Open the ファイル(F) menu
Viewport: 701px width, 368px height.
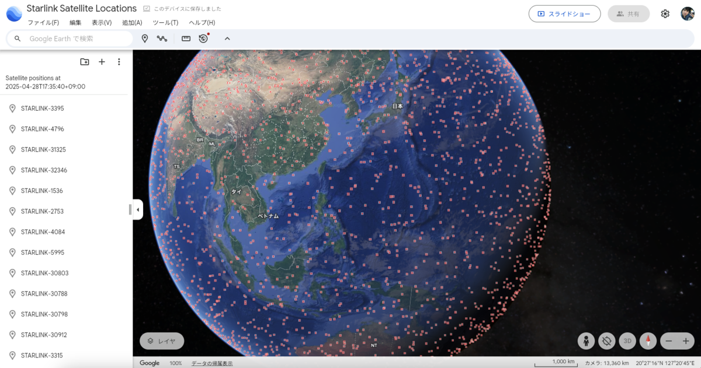click(43, 23)
